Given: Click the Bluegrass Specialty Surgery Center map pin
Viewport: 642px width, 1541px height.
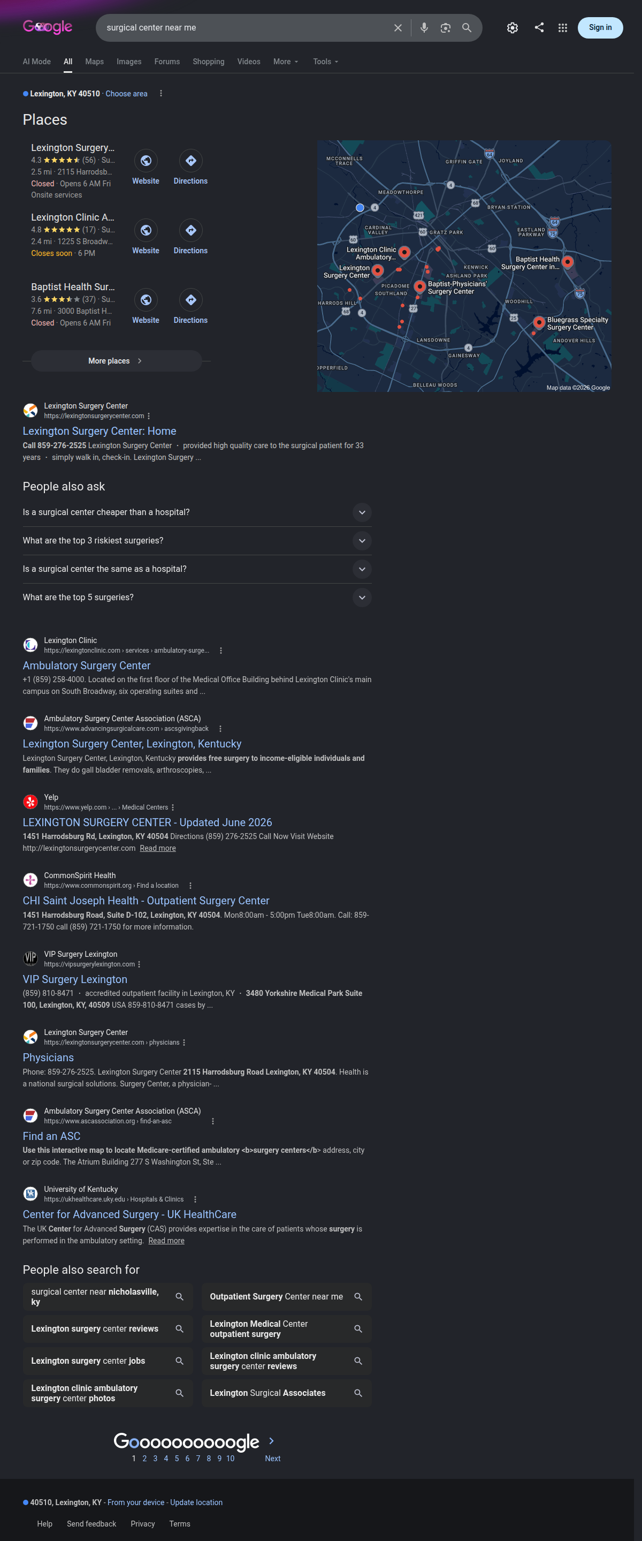Looking at the screenshot, I should tap(539, 323).
